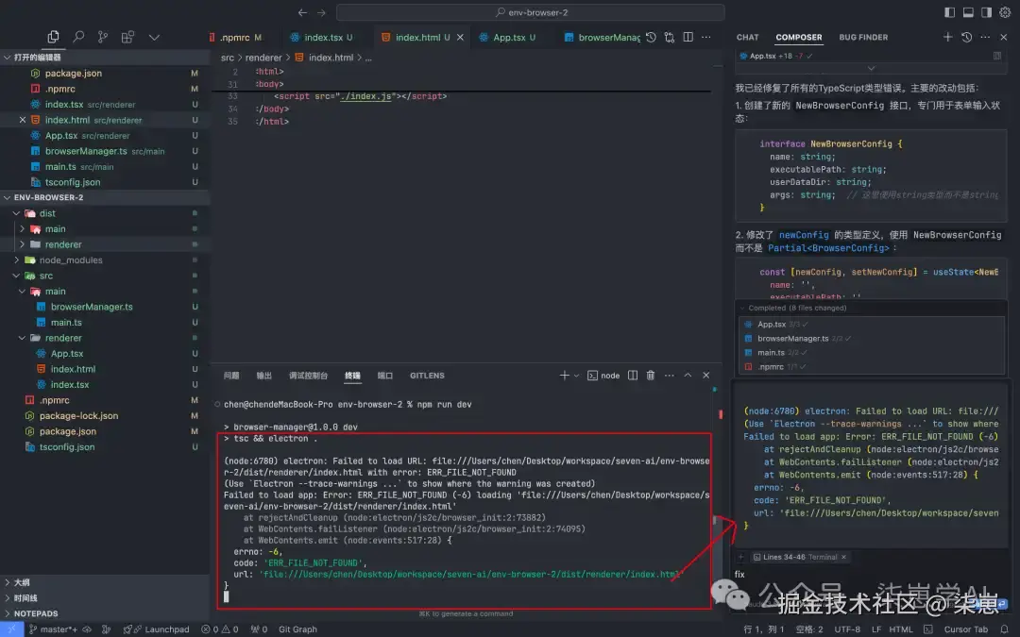
Task: Select the 端口 ports panel tab
Action: pyautogui.click(x=385, y=376)
